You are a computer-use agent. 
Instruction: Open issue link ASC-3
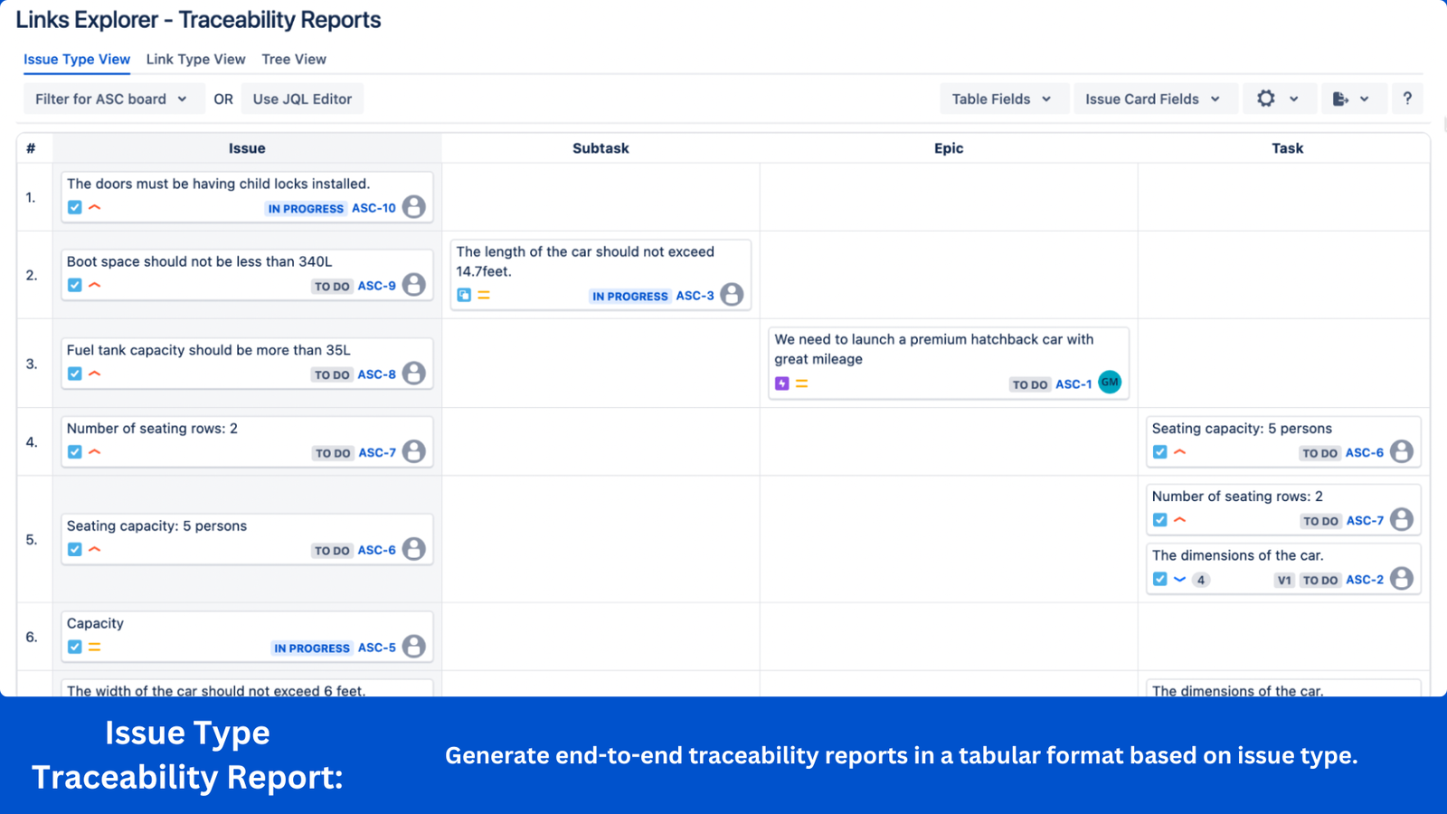point(695,296)
